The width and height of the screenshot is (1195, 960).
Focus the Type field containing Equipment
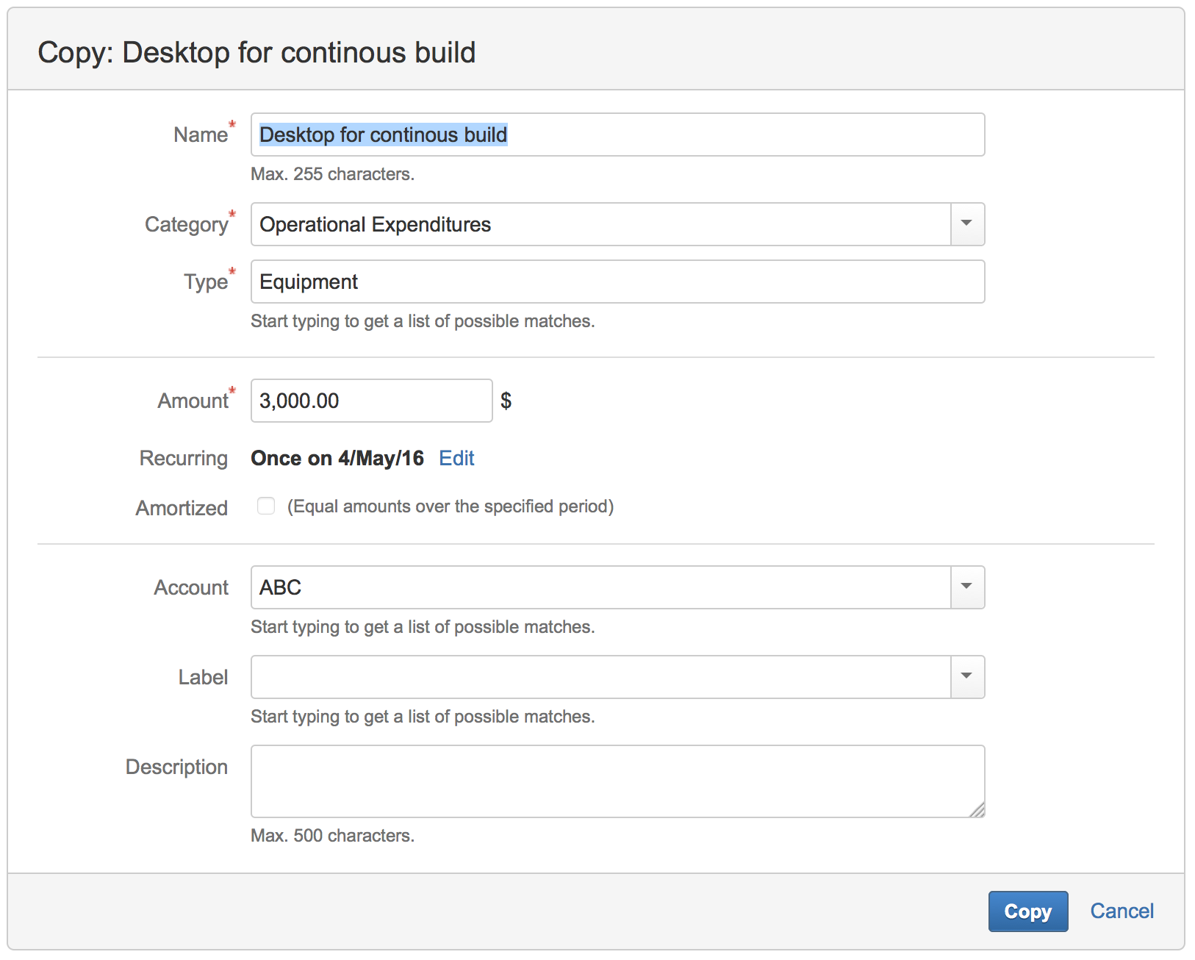[617, 282]
